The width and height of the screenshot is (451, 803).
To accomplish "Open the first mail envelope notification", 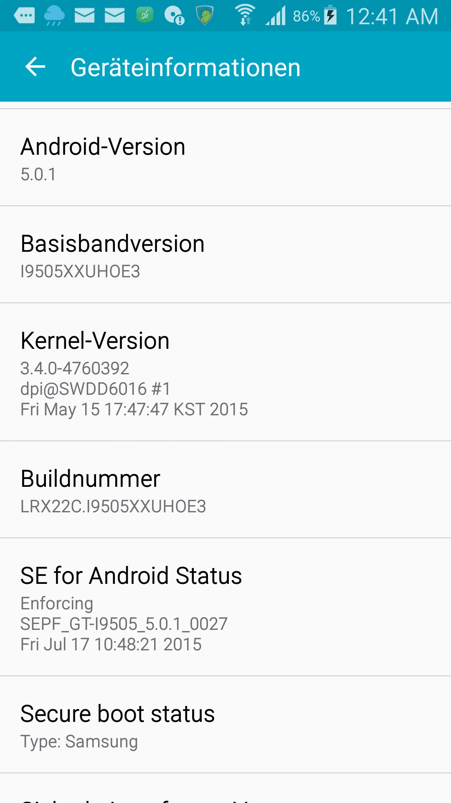I will (x=84, y=16).
